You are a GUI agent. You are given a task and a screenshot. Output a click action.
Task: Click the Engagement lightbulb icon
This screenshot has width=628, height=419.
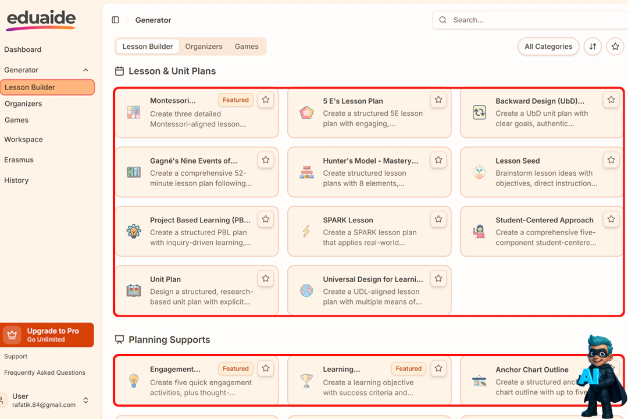tap(134, 381)
